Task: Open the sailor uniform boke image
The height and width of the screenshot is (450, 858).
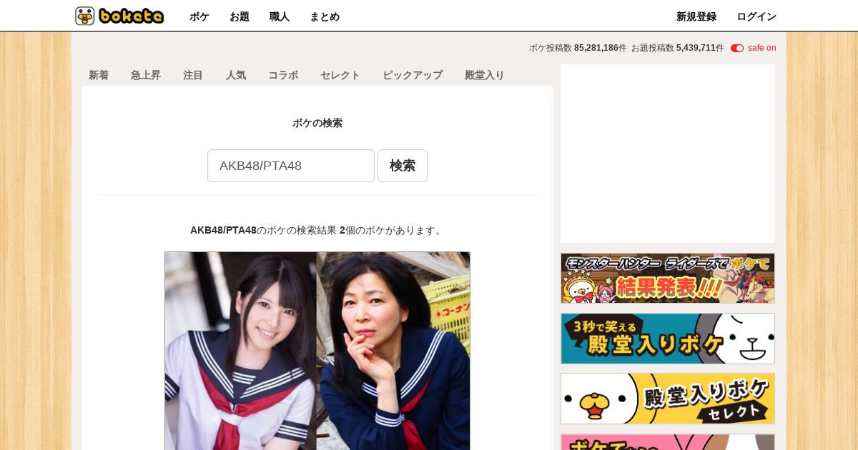Action: [317, 351]
